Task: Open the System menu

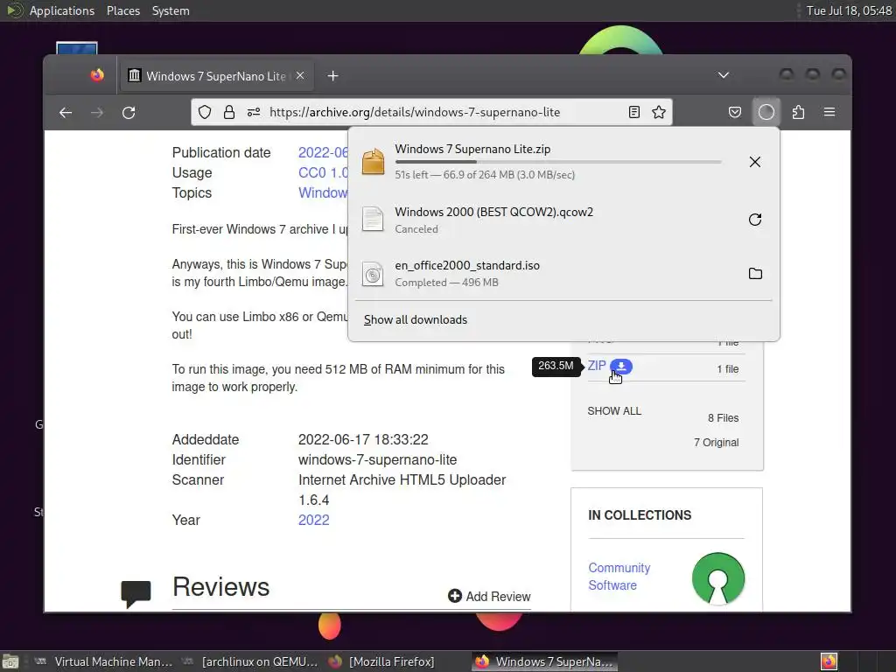Action: tap(171, 10)
